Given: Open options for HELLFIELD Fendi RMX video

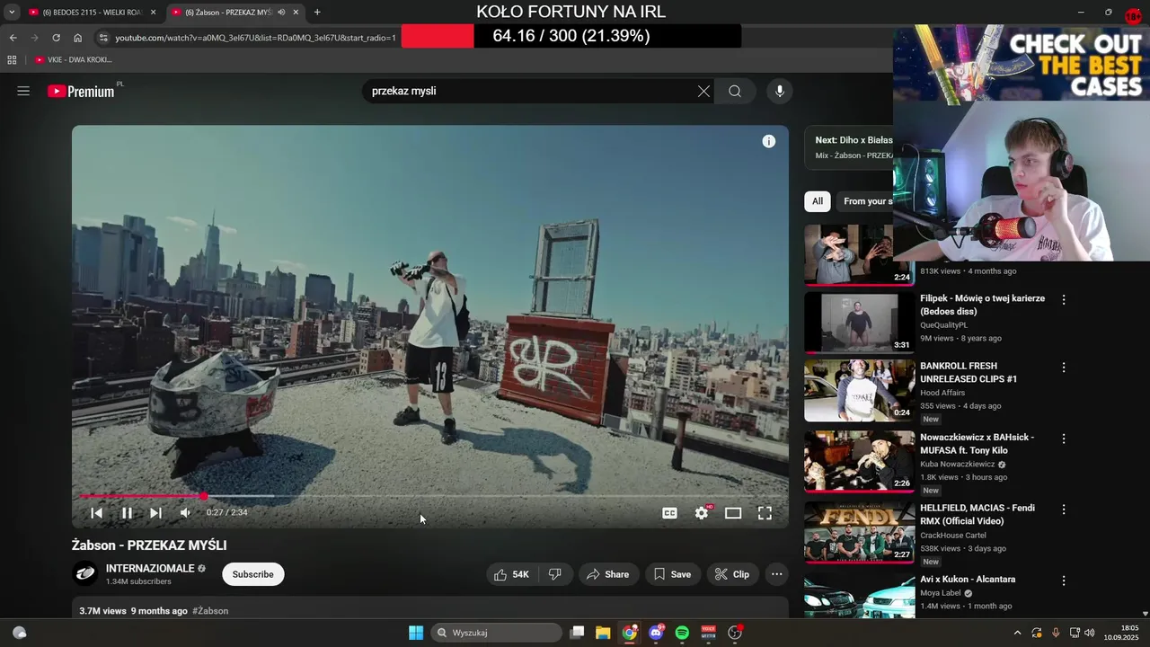Looking at the screenshot, I should coord(1064,510).
